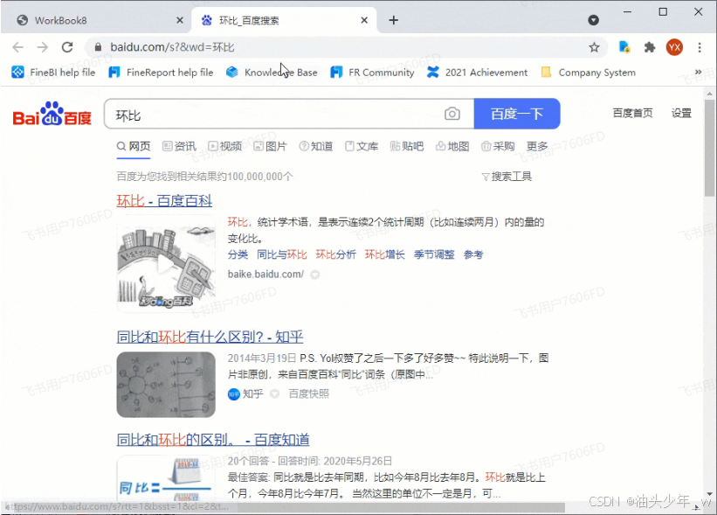This screenshot has width=717, height=515.
Task: Open the 参考 sub-link
Action: 473,254
